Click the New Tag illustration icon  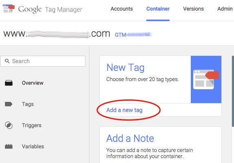pyautogui.click(x=206, y=79)
